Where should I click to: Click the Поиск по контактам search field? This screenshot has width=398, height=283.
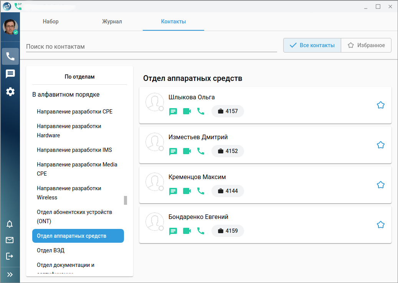151,46
